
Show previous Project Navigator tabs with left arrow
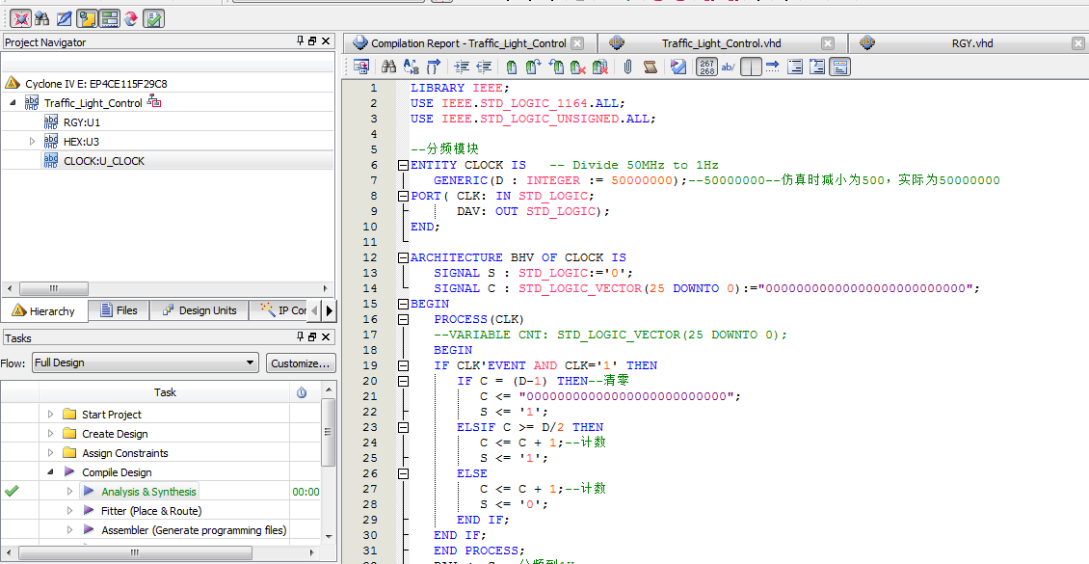[315, 309]
